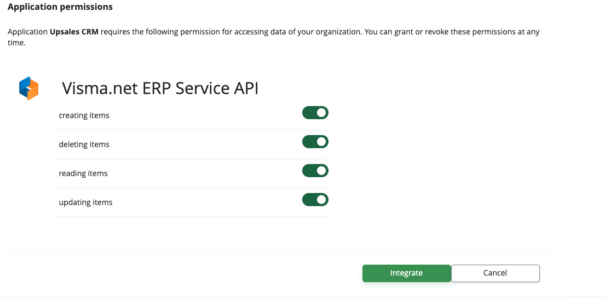Click the 'deleting items' permission label

coord(84,144)
